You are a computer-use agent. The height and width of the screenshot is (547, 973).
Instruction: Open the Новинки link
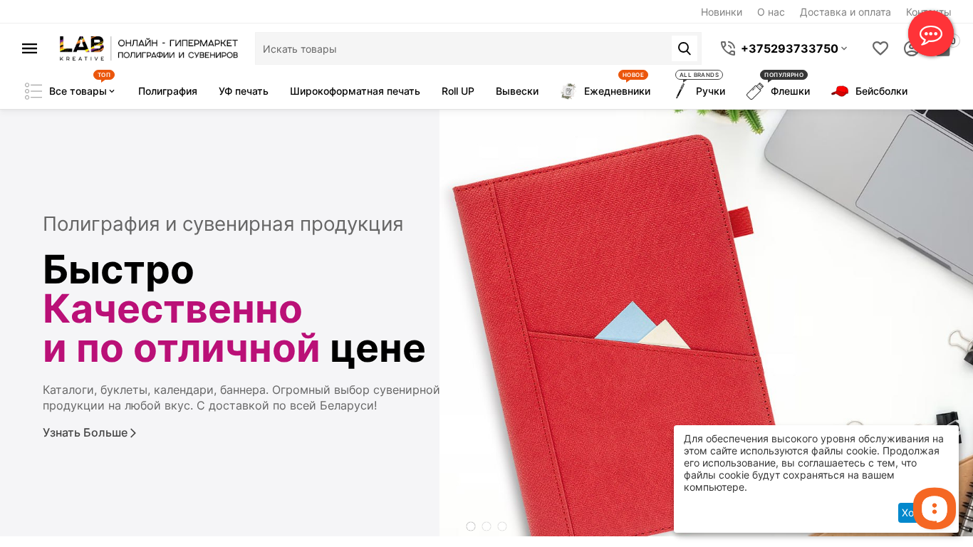722,12
